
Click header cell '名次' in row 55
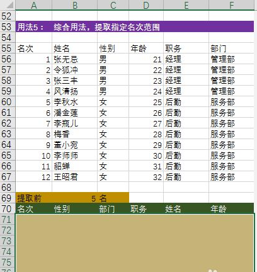34,48
